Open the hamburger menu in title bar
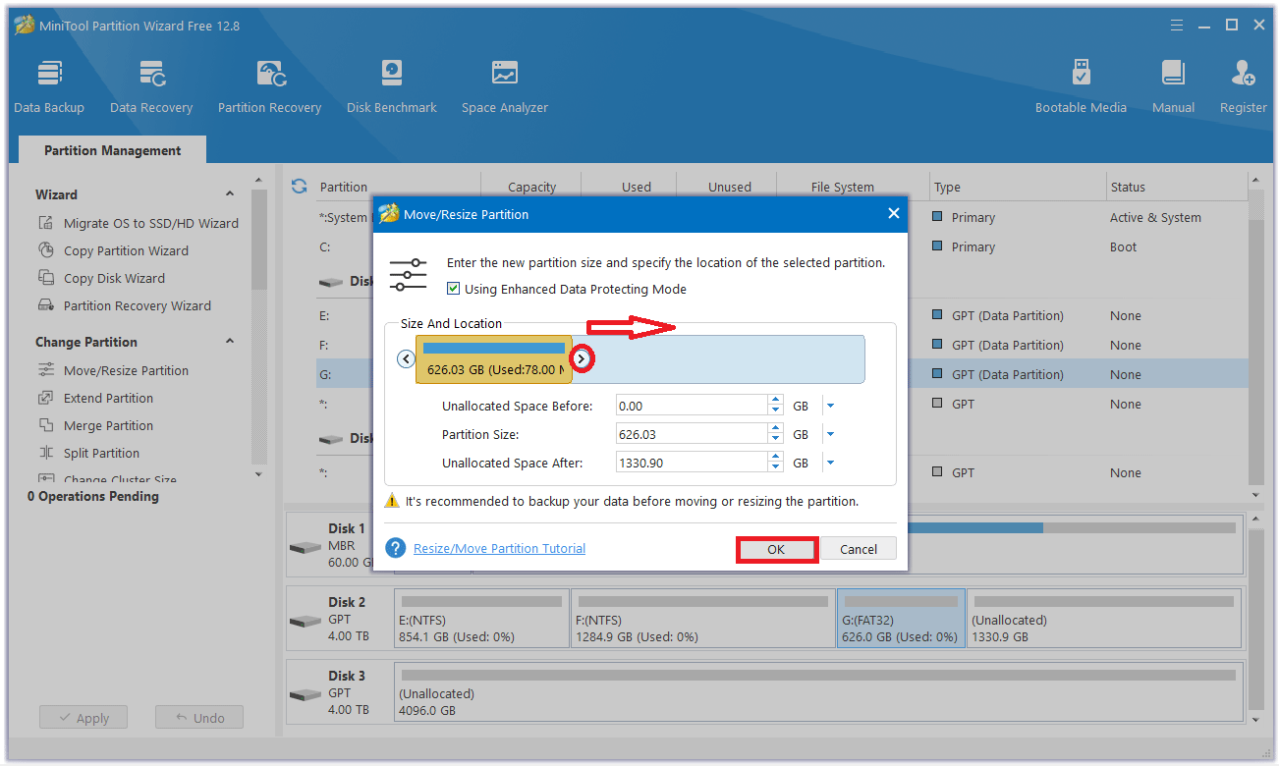 pos(1179,26)
